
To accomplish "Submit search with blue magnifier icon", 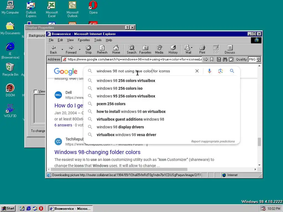I will (x=232, y=71).
